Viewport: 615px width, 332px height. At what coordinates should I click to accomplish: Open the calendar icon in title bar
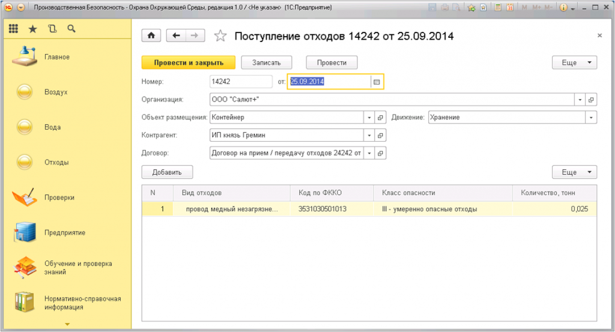[509, 8]
